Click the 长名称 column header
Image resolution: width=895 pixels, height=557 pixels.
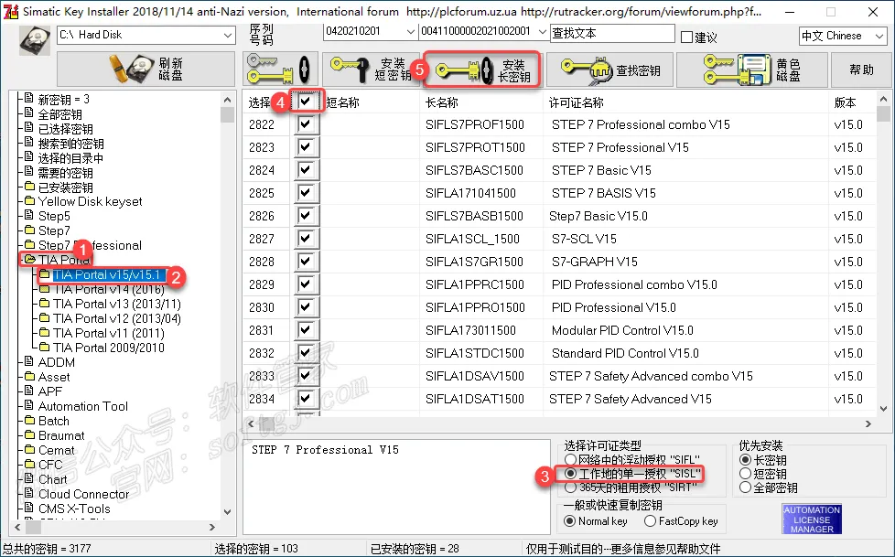click(x=442, y=102)
